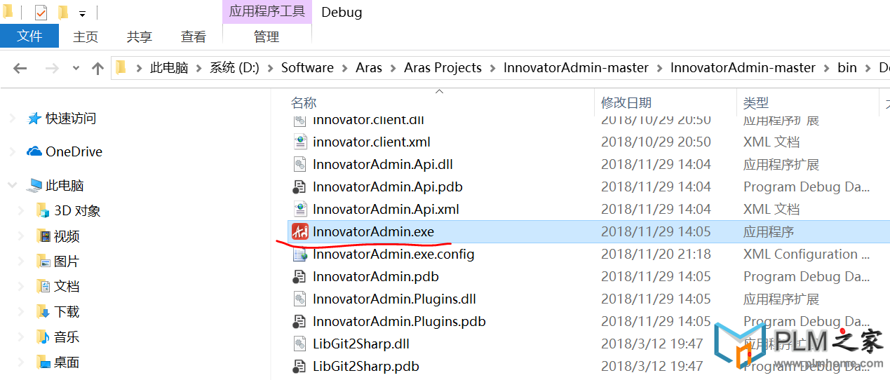This screenshot has height=380, width=890.
Task: Select the InnovatorAdmin.Api.dll file icon
Action: point(300,164)
